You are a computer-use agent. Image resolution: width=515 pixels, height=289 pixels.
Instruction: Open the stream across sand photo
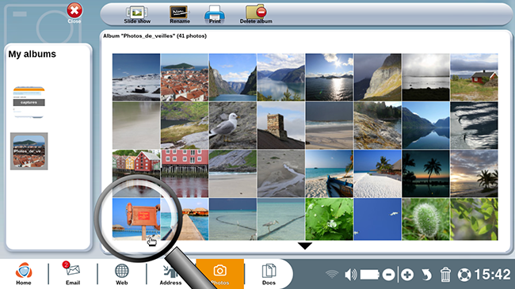[x=281, y=173]
